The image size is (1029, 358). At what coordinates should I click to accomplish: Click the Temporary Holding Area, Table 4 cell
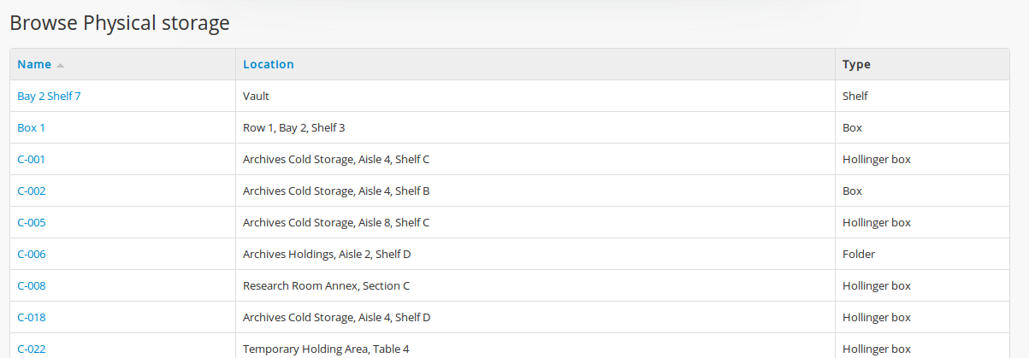click(326, 349)
